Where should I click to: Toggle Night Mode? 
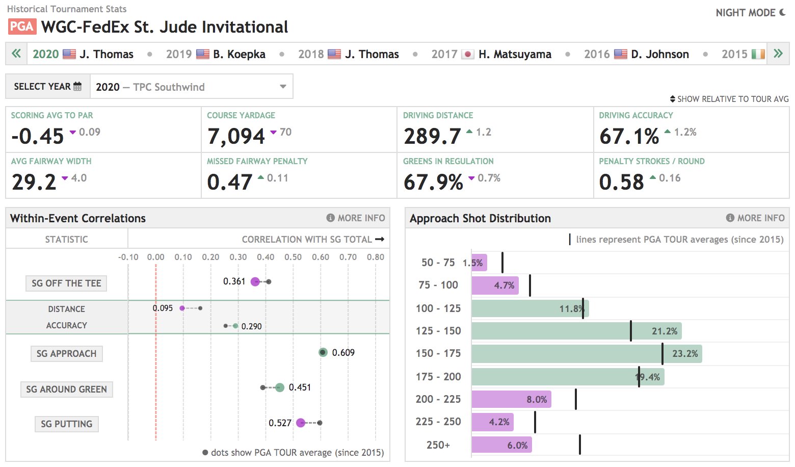pos(750,12)
